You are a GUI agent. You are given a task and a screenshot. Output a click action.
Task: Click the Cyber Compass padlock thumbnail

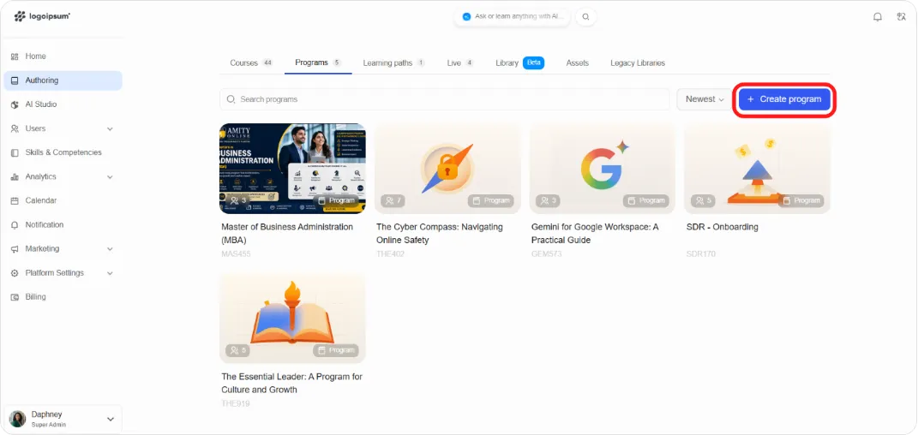(447, 169)
